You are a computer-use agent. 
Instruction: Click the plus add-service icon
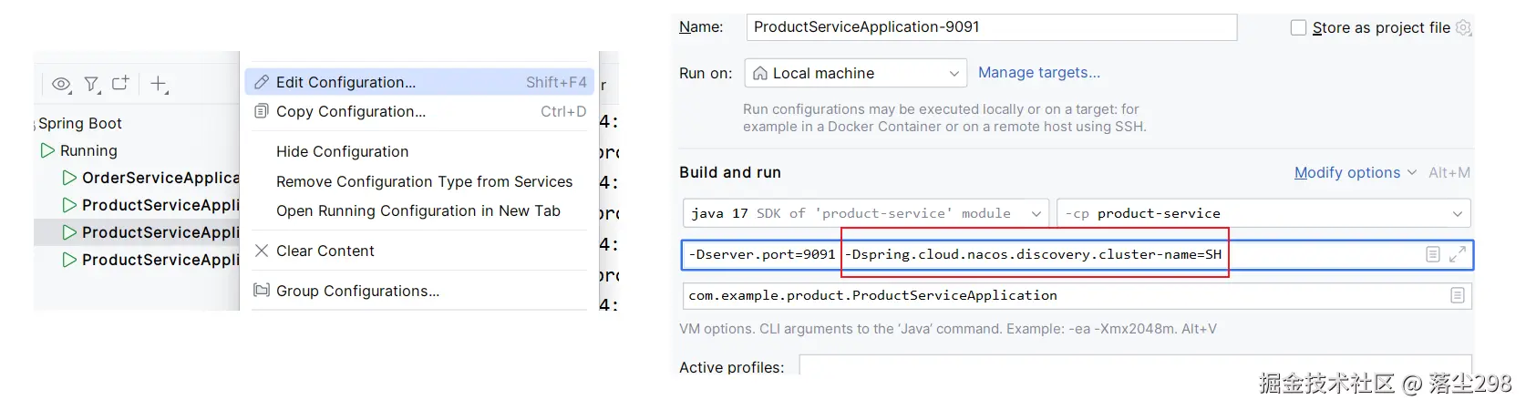point(159,84)
